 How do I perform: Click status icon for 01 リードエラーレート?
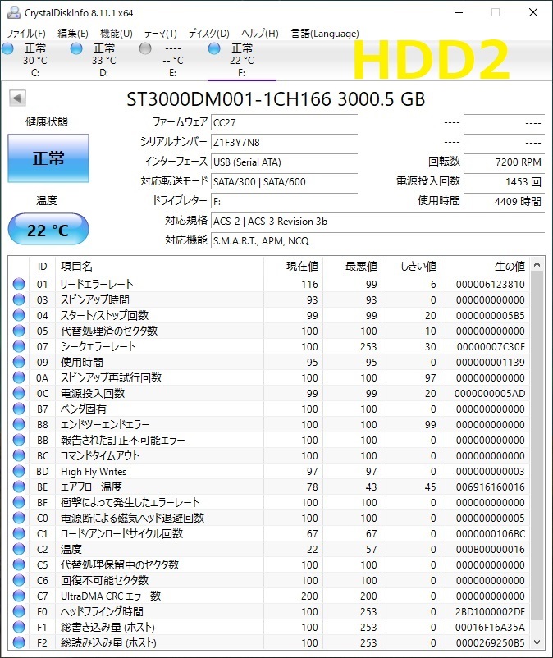(x=19, y=284)
